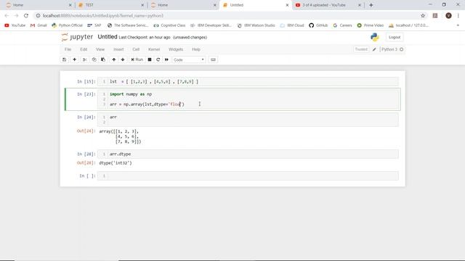Image resolution: width=465 pixels, height=261 pixels.
Task: Click the Trusted notebook indicator
Action: point(361,49)
